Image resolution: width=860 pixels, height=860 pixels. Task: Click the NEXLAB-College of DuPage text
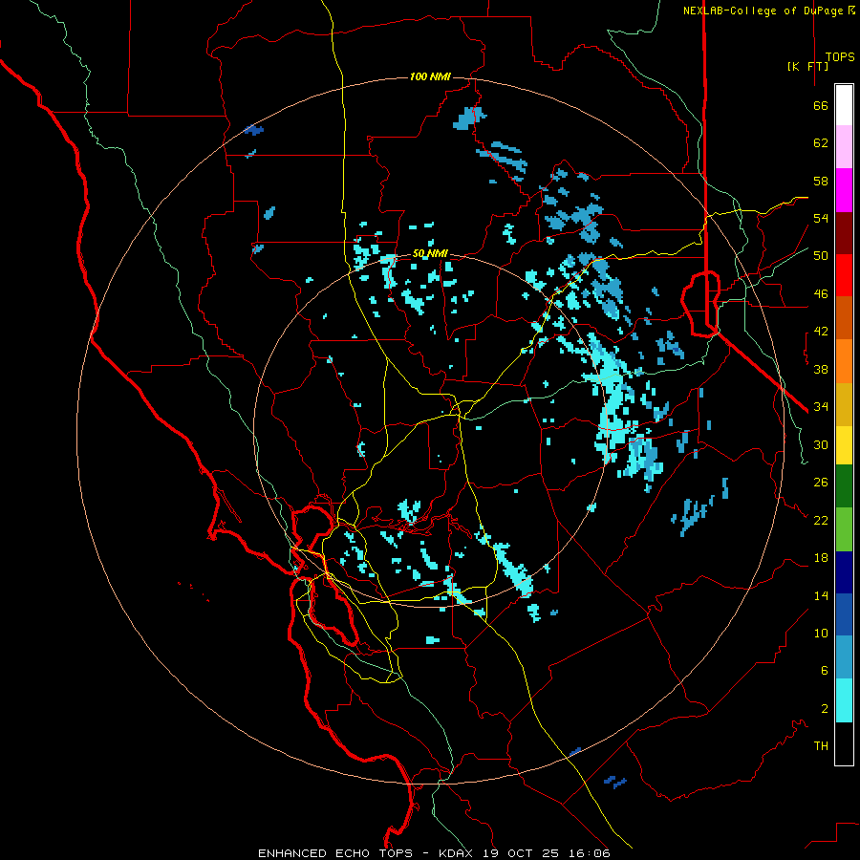pyautogui.click(x=763, y=11)
